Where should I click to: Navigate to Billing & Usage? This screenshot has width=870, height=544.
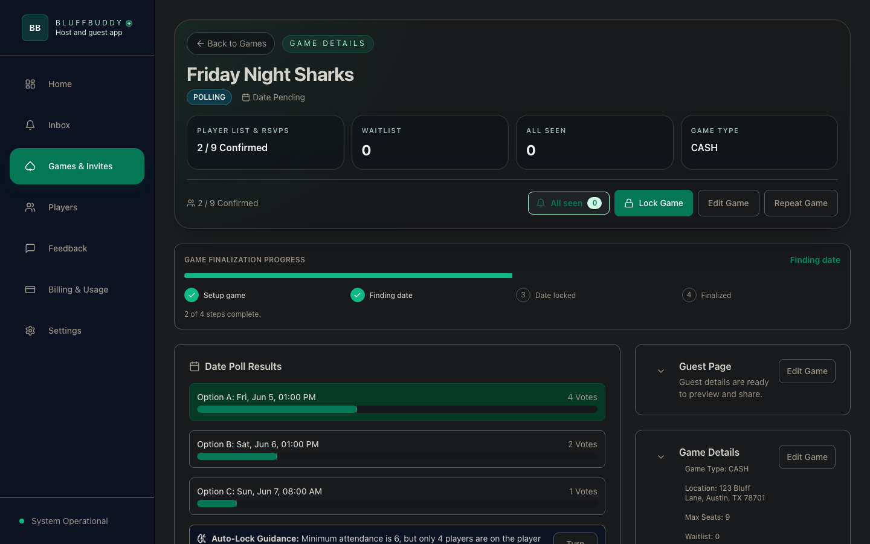point(77,290)
